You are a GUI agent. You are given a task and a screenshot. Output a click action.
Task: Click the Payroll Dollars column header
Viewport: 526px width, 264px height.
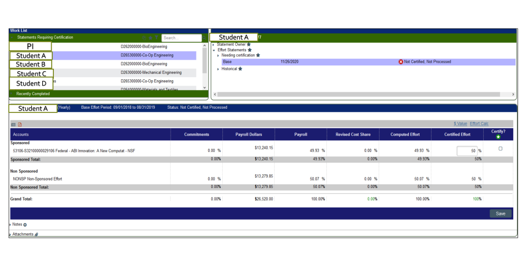click(x=249, y=135)
